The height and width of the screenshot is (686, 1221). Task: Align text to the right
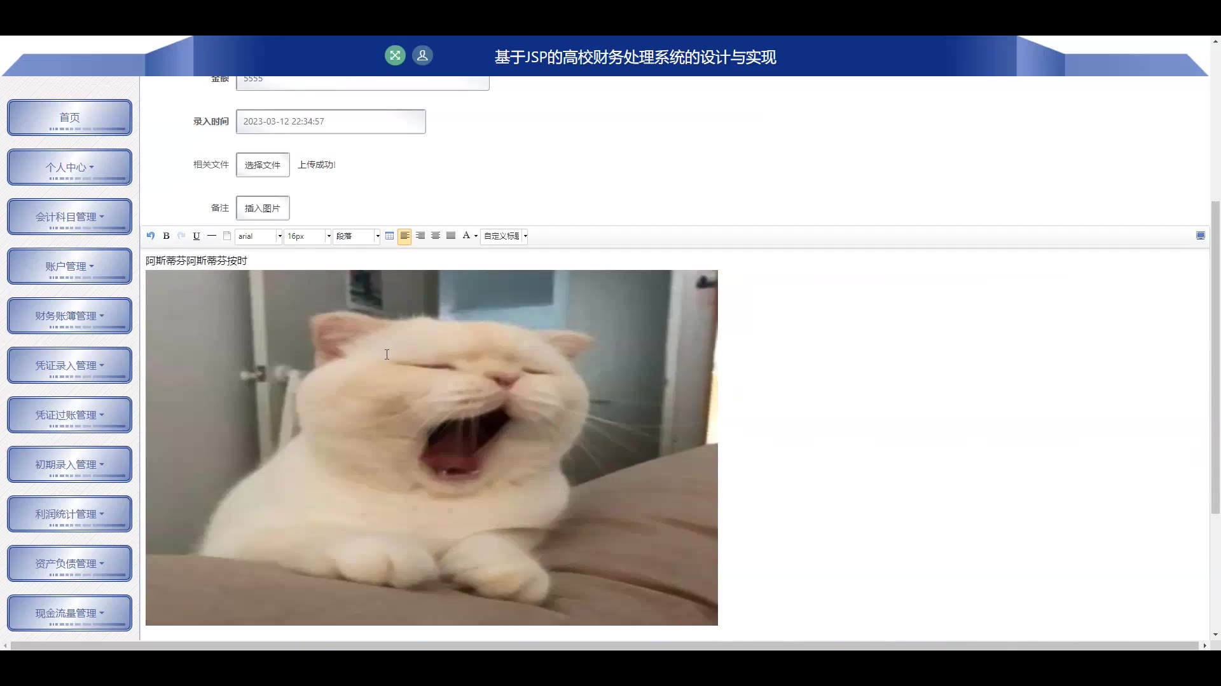[420, 236]
